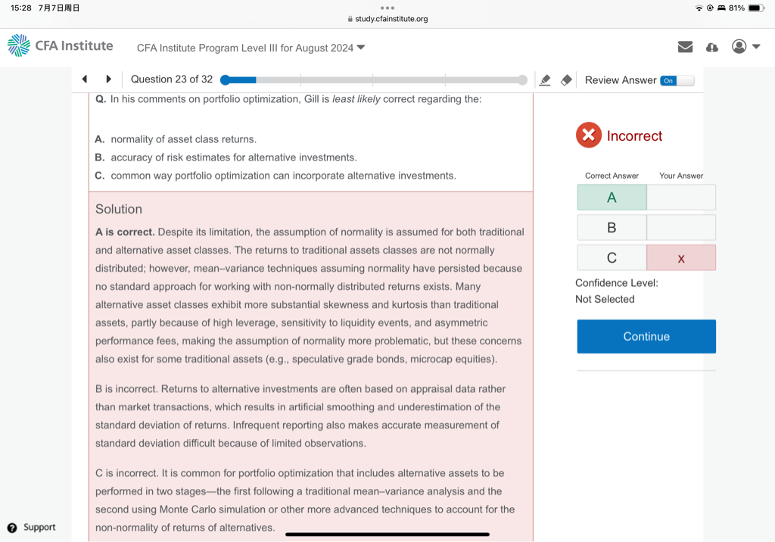Click the study.cfainstitute.org address bar
The width and height of the screenshot is (775, 542).
click(x=387, y=19)
